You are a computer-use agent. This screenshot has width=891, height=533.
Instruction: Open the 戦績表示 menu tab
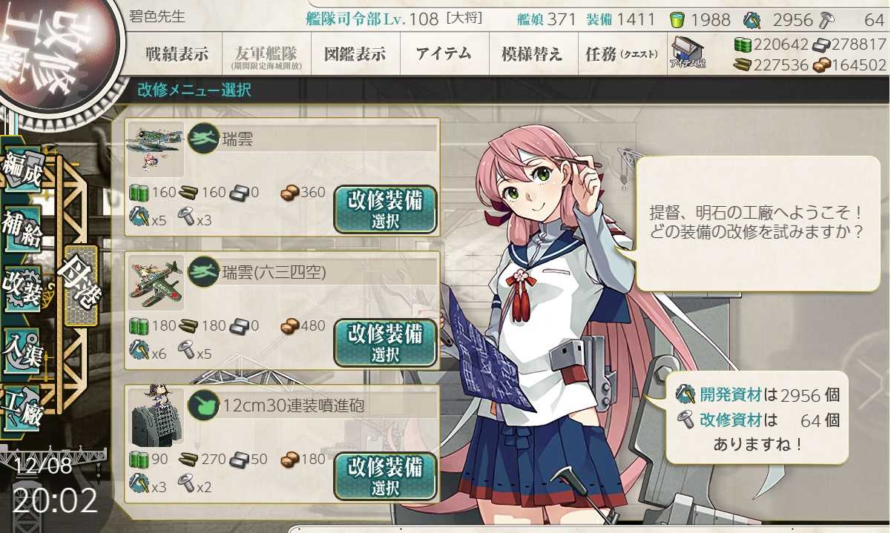tap(177, 54)
